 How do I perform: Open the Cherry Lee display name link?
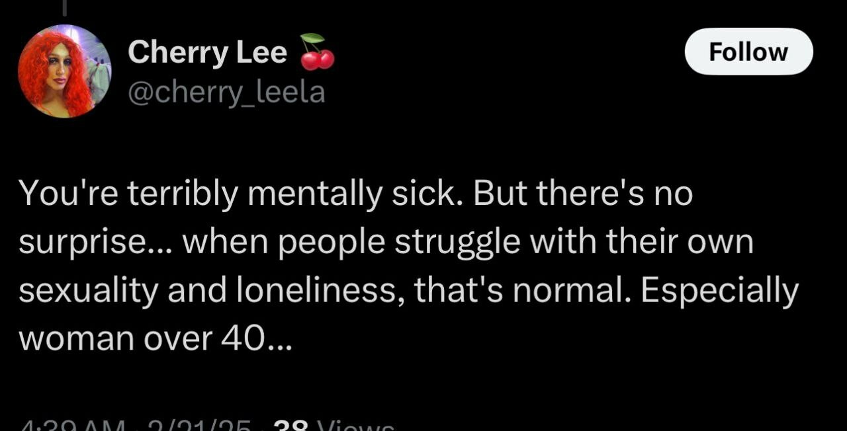point(207,52)
